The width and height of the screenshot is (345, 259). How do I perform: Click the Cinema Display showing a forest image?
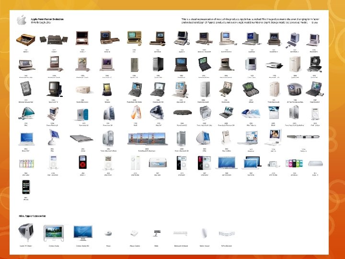point(54,233)
